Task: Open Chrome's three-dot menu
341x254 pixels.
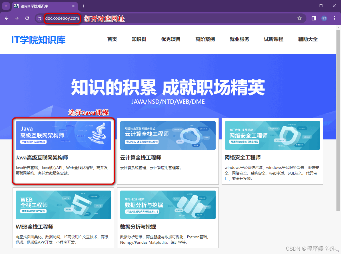Action: [334, 18]
